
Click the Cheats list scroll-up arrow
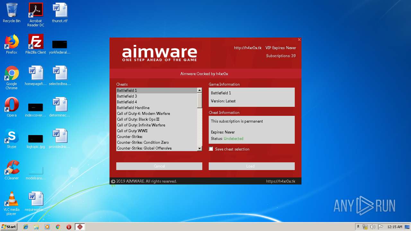coord(200,90)
